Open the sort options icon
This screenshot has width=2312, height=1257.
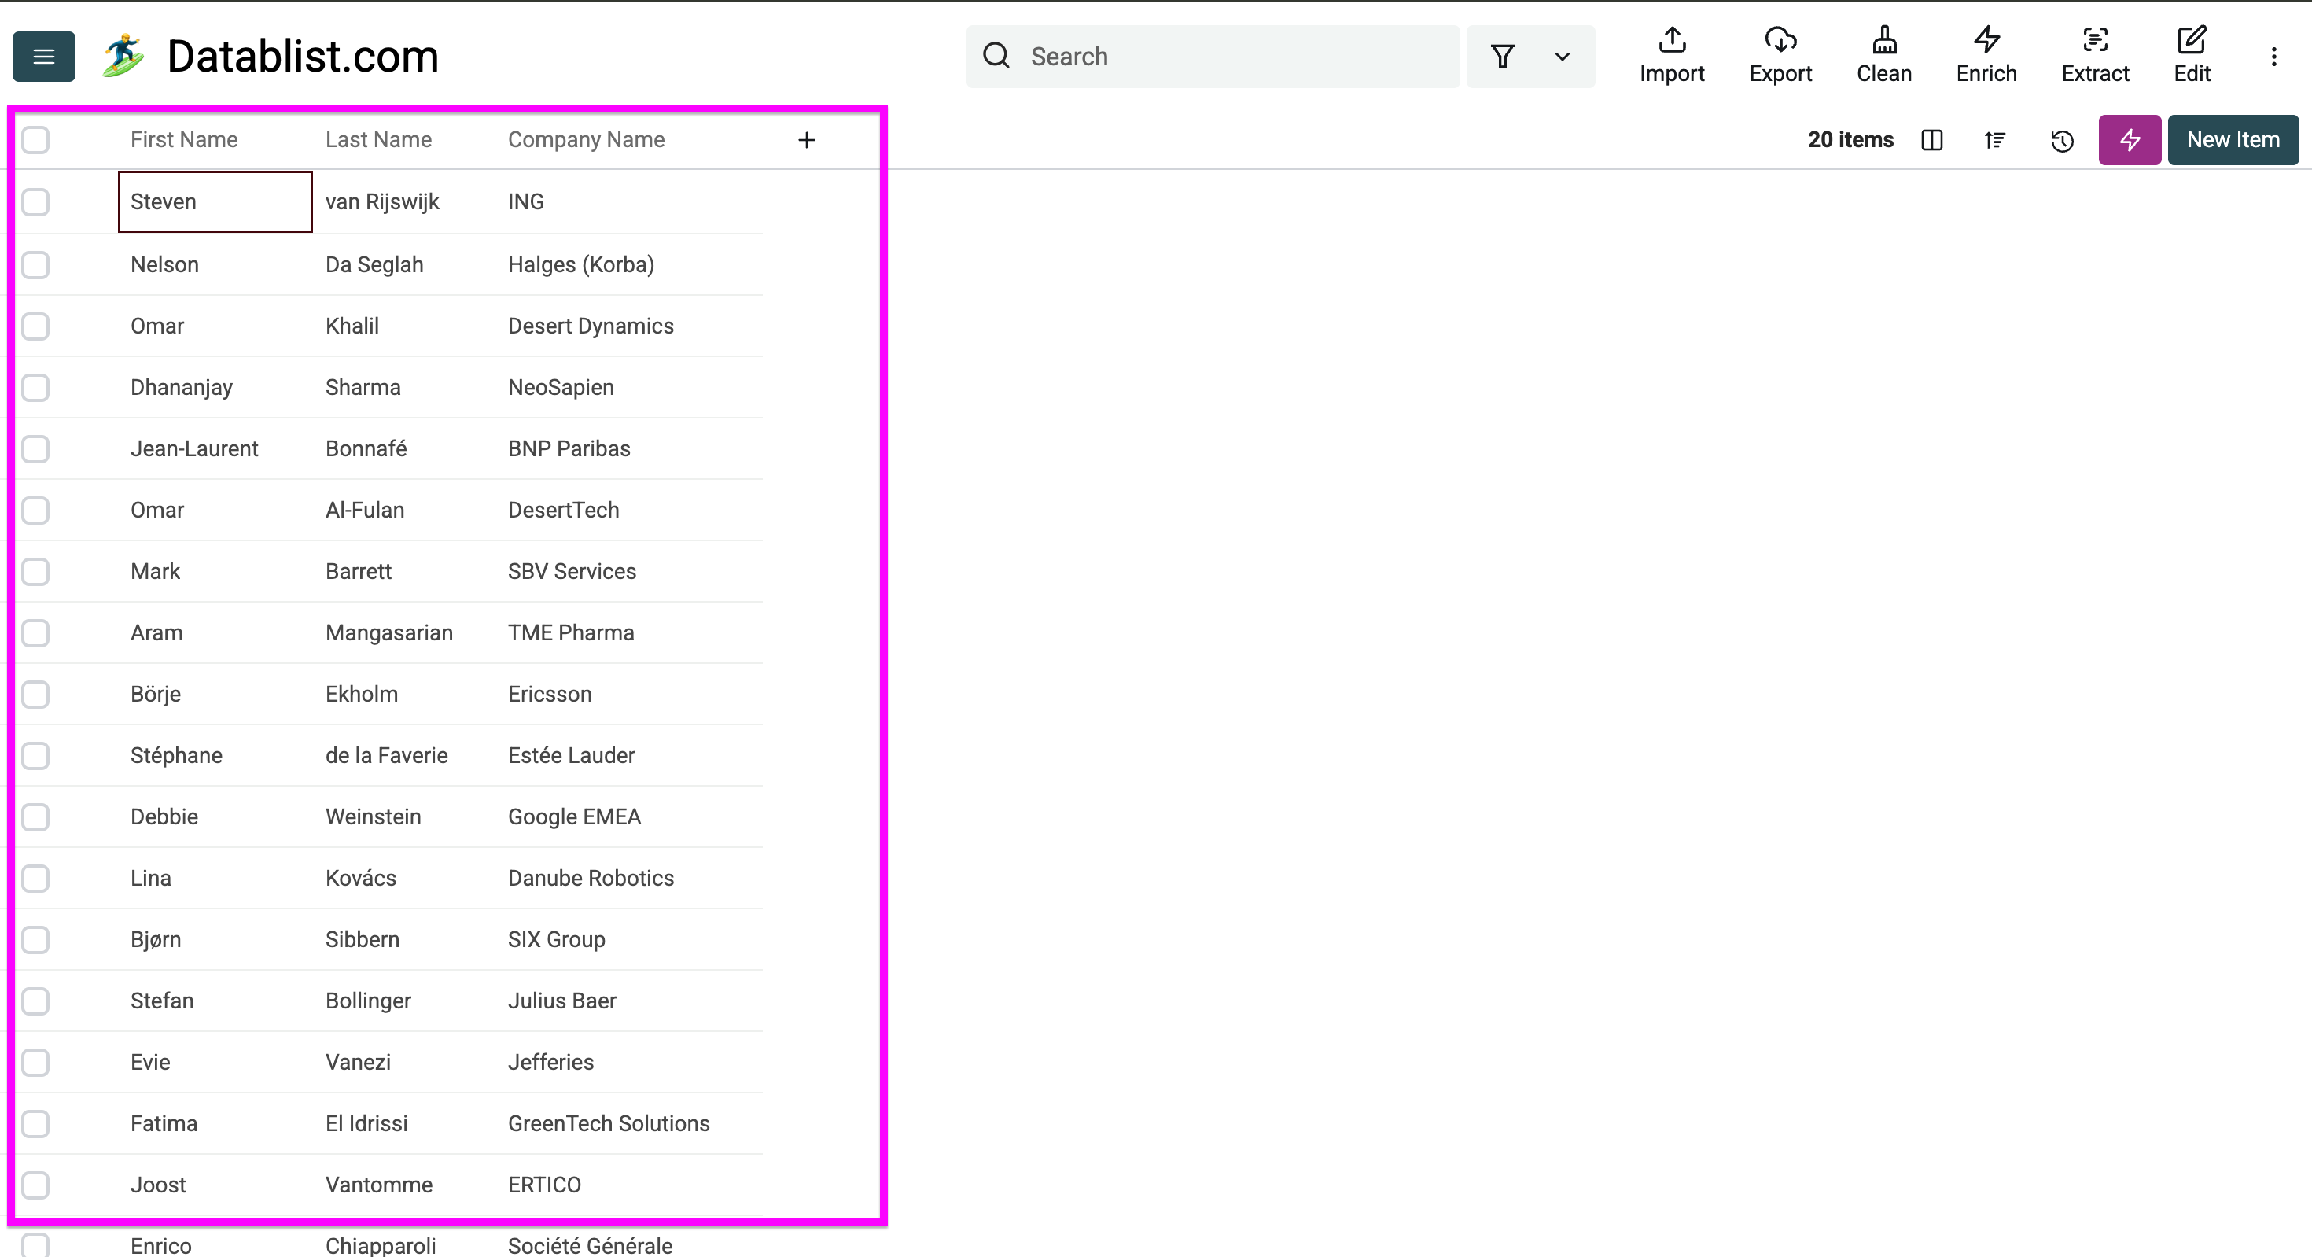pos(1994,140)
